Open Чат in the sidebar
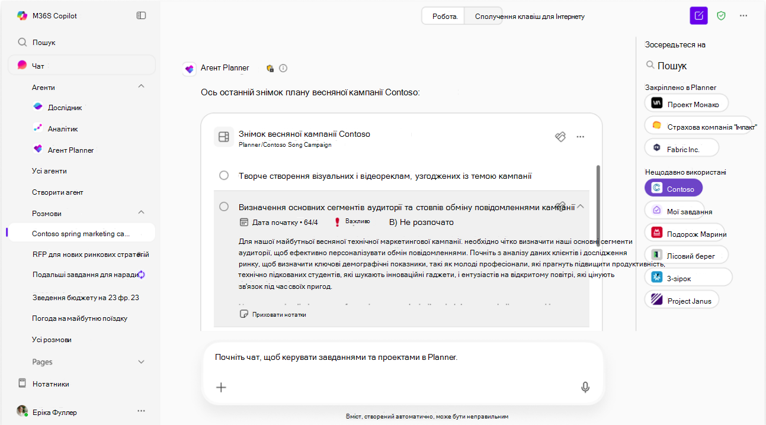This screenshot has width=766, height=425. click(x=81, y=65)
